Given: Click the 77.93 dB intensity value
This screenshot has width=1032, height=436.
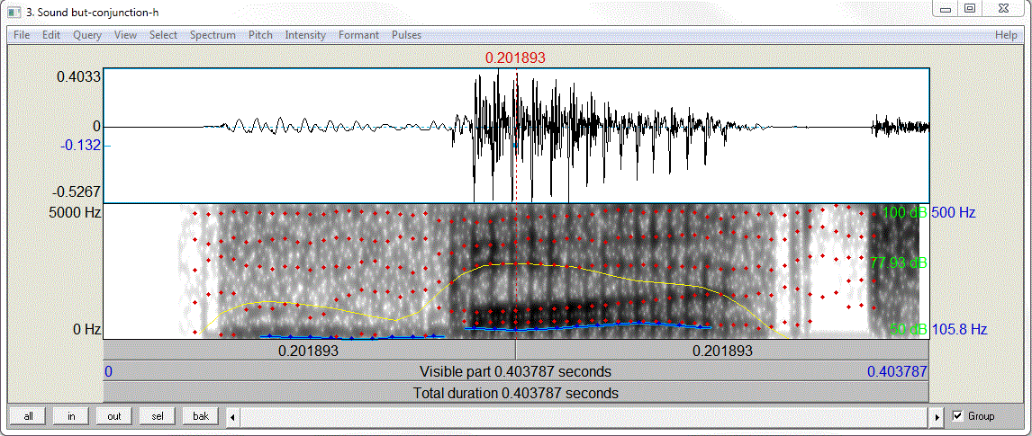Looking at the screenshot, I should tap(899, 263).
